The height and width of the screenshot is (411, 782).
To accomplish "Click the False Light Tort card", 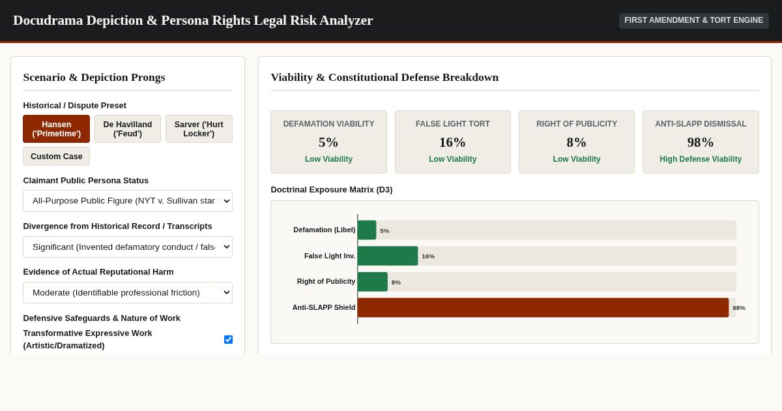I will 453,142.
